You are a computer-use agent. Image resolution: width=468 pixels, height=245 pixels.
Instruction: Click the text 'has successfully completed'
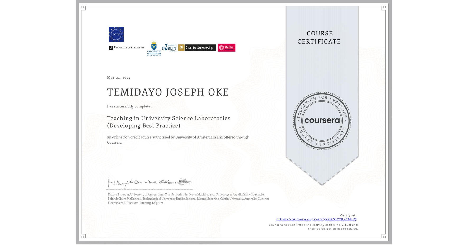pyautogui.click(x=130, y=106)
